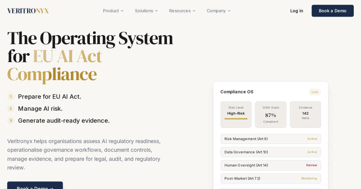Open Human Oversight (Art 14) row
The width and height of the screenshot is (361, 189).
coord(270,165)
